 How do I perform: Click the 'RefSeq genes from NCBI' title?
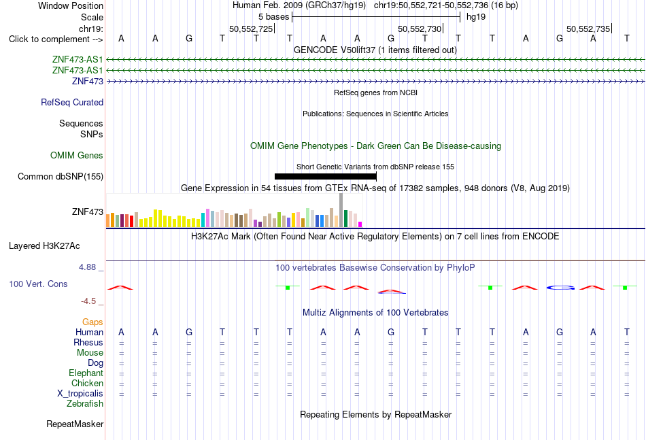(x=376, y=92)
